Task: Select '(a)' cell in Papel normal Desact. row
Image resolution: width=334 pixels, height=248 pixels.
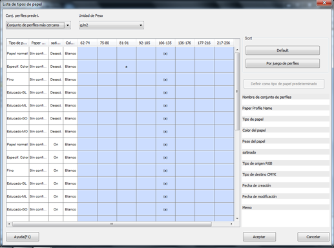Action: 165,54
